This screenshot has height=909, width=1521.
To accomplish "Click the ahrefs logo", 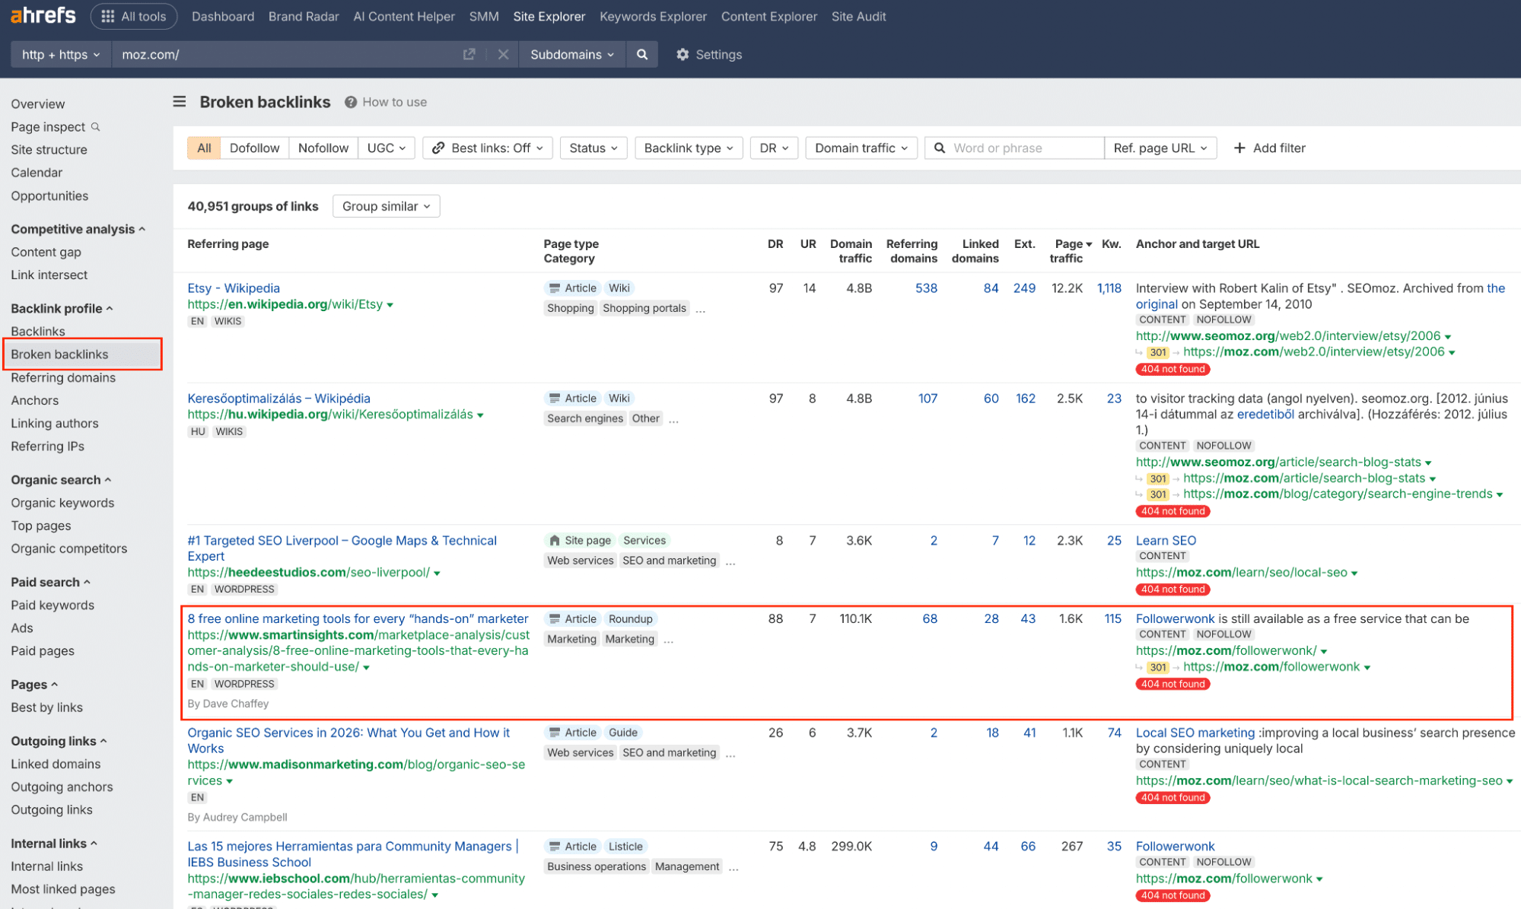I will (x=43, y=15).
